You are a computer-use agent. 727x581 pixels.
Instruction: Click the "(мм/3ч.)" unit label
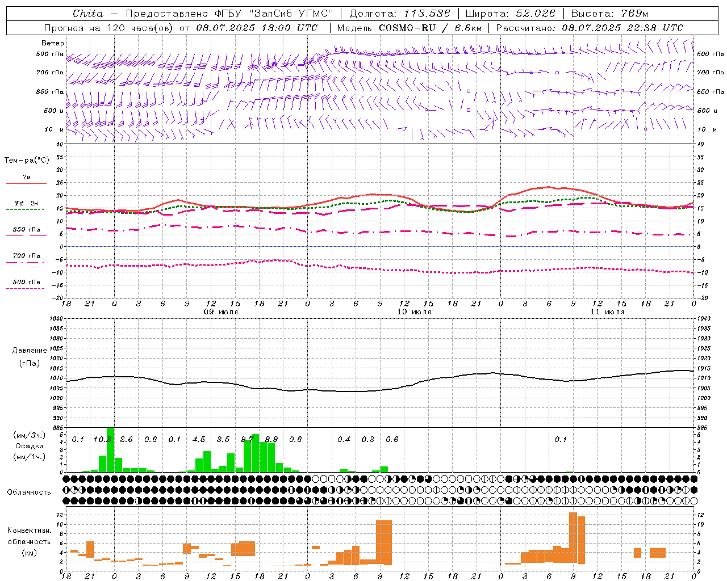(x=30, y=435)
